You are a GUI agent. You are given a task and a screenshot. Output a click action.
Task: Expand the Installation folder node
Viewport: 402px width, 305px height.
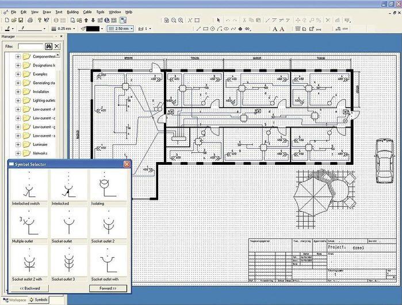(x=18, y=92)
